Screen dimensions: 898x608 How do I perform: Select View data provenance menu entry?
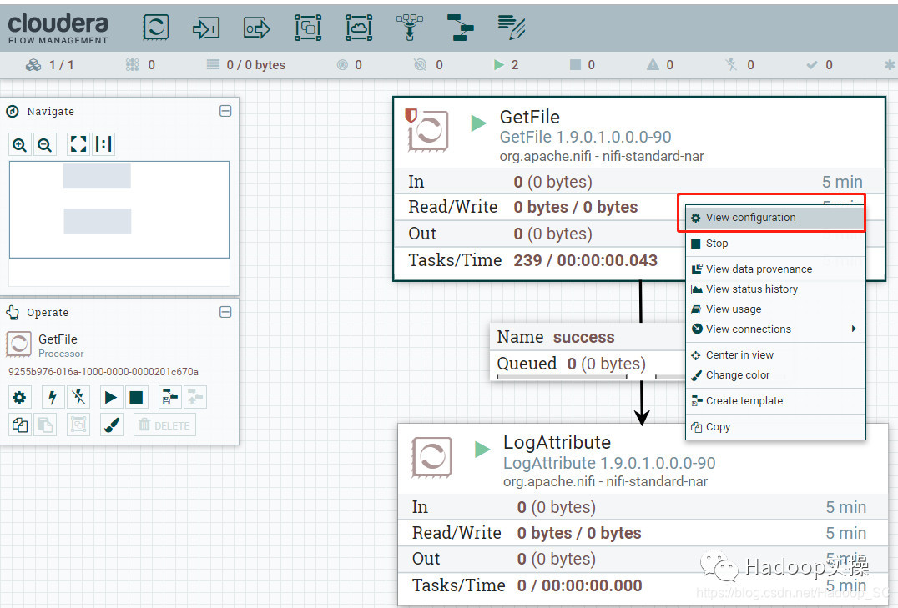tap(774, 269)
